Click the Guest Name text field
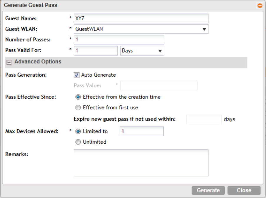 pyautogui.click(x=141, y=19)
